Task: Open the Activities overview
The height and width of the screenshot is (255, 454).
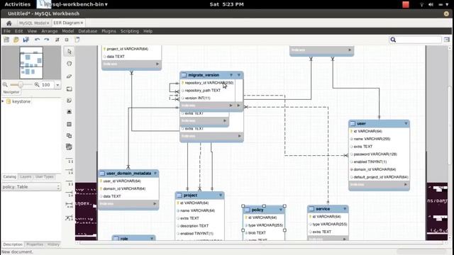Action: tap(17, 4)
